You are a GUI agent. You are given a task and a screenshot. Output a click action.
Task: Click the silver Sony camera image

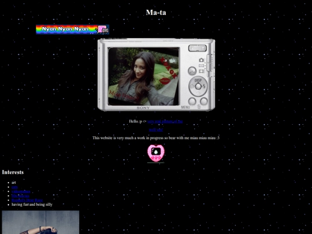pyautogui.click(x=156, y=75)
